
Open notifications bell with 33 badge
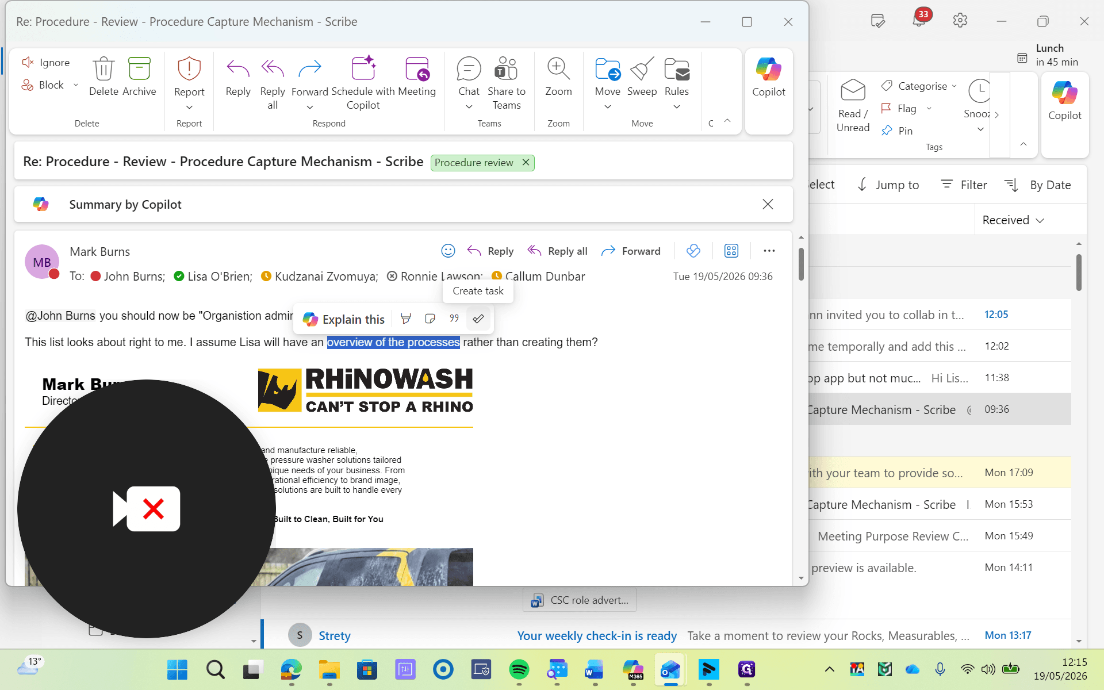tap(919, 21)
